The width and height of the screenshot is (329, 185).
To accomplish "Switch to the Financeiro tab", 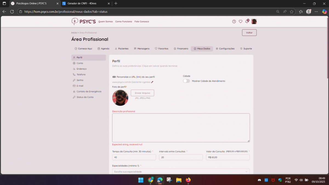I will pos(181,49).
